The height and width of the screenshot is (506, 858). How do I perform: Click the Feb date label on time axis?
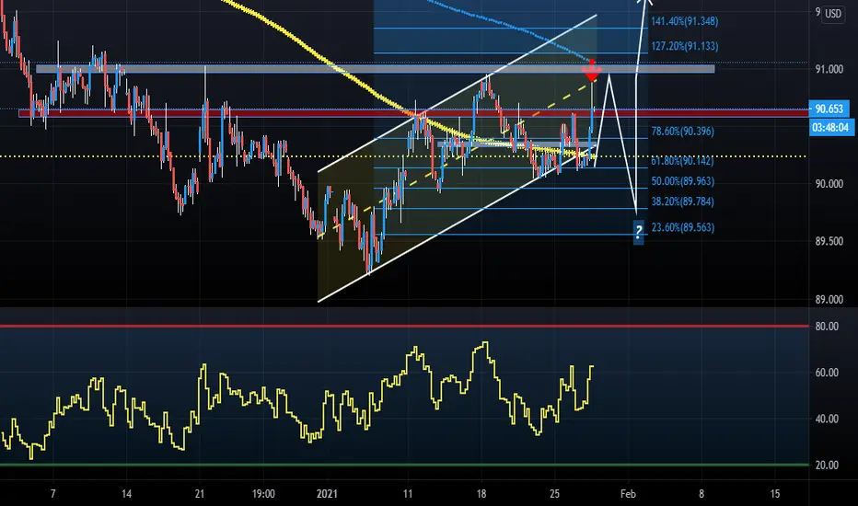(x=628, y=494)
